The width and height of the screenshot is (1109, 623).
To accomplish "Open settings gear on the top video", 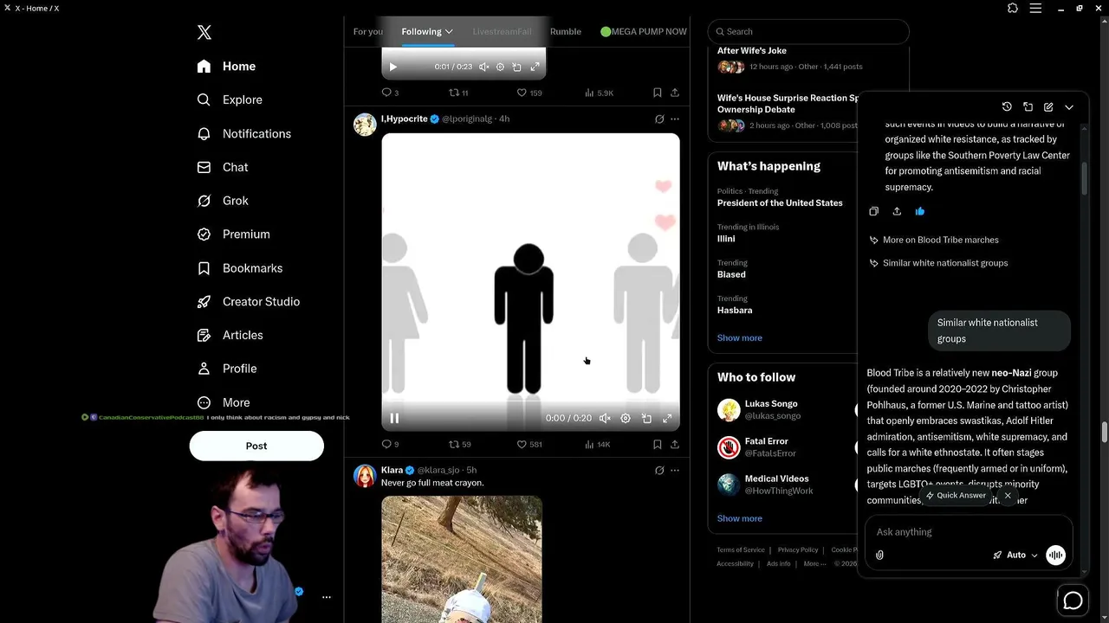I will [x=500, y=67].
